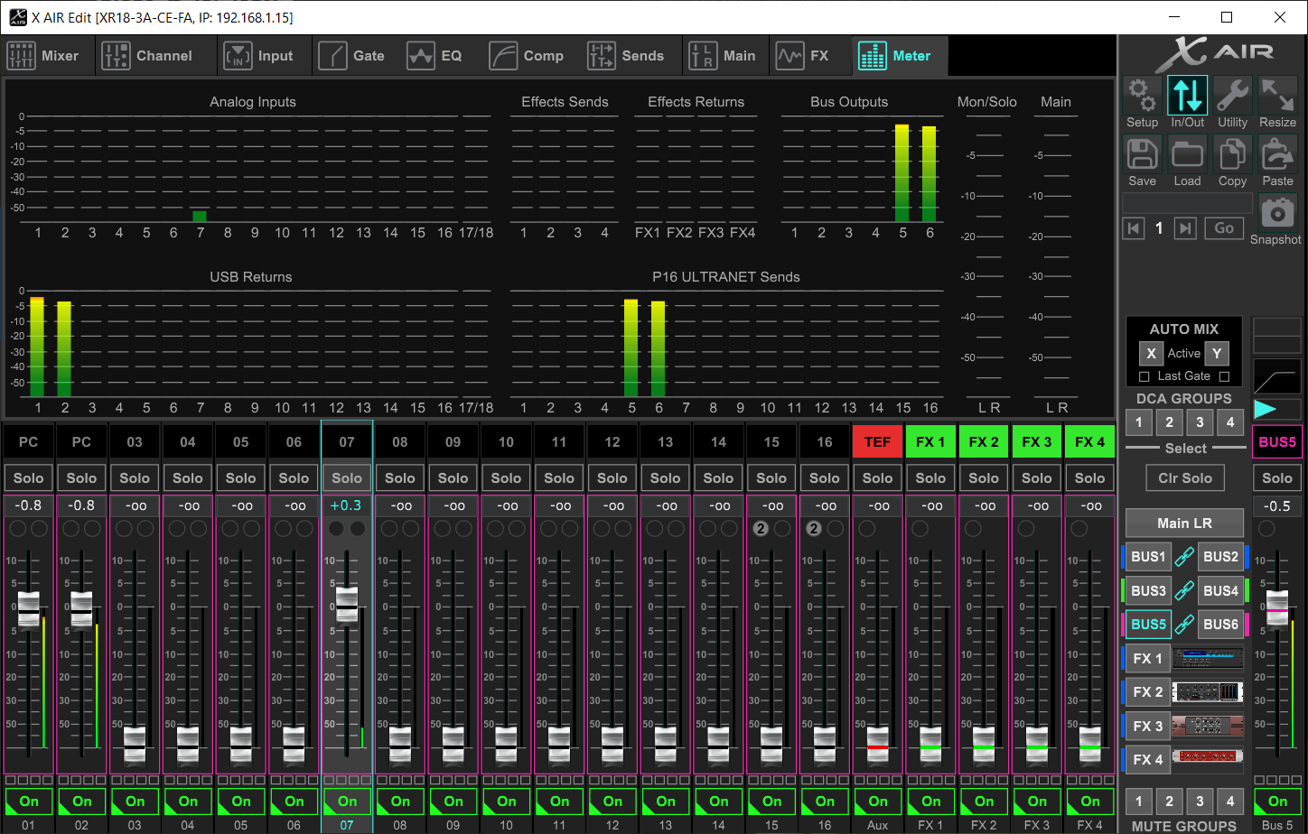Click the link icon between BUS1 and BUS2
This screenshot has width=1308, height=834.
pyautogui.click(x=1184, y=558)
